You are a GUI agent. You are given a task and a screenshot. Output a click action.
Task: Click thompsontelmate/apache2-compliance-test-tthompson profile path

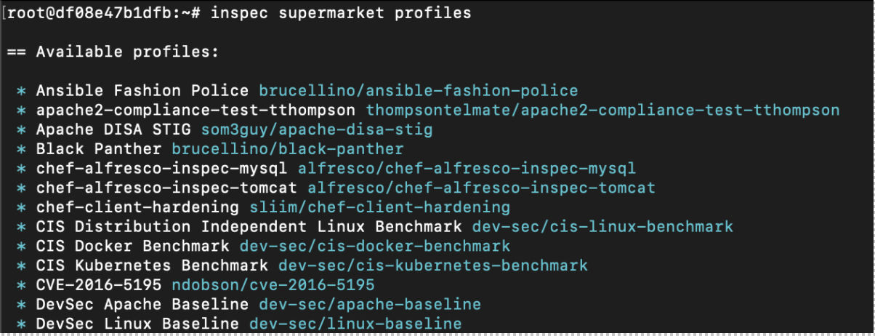tap(602, 111)
